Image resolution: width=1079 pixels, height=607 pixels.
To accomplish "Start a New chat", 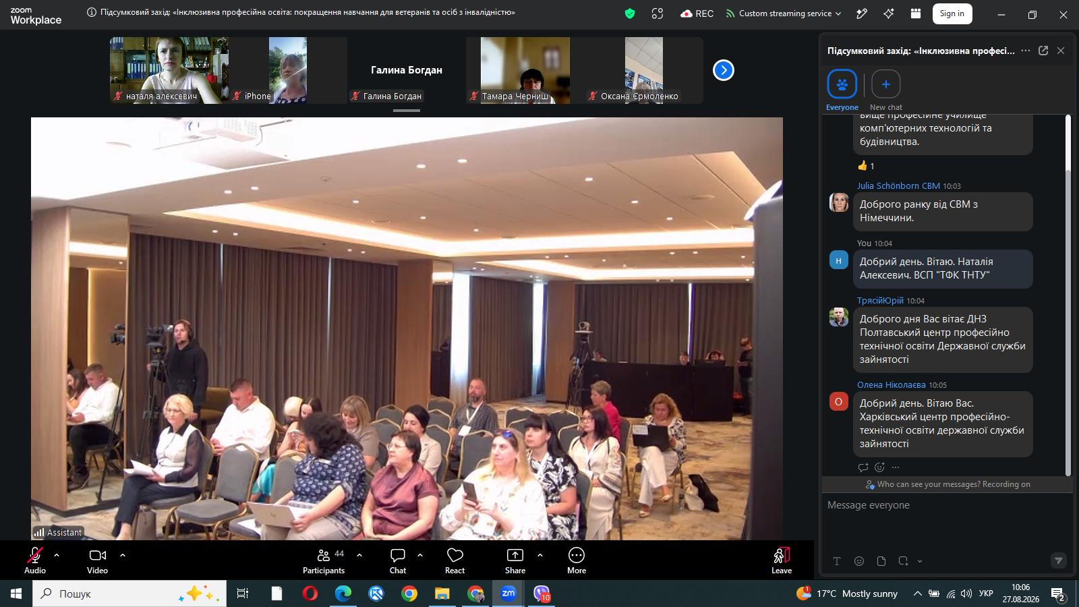I will coord(886,90).
